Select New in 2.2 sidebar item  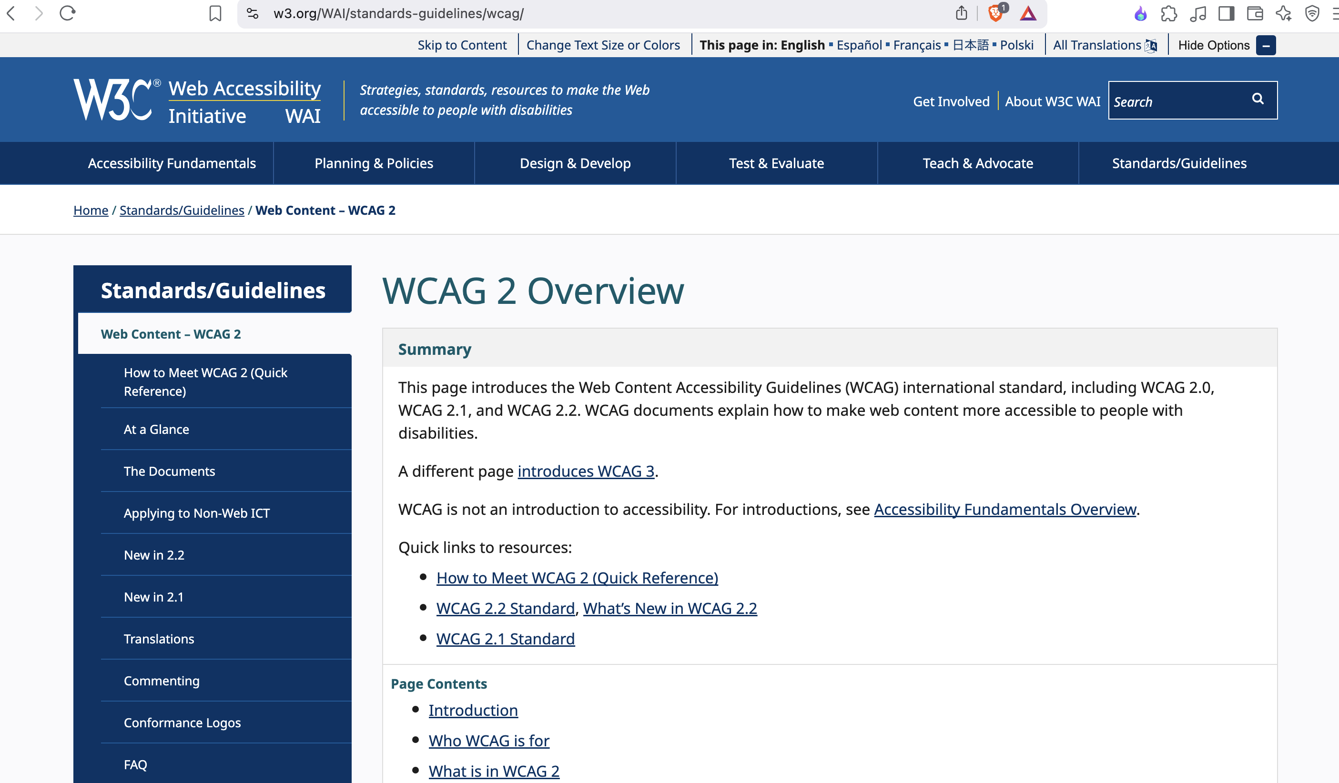pyautogui.click(x=154, y=555)
